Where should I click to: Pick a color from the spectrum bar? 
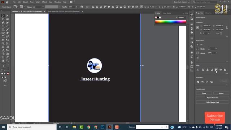click(171, 22)
